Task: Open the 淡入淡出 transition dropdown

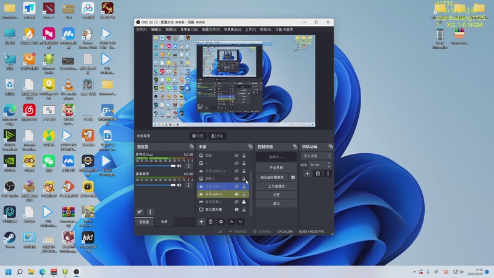Action: [316, 156]
